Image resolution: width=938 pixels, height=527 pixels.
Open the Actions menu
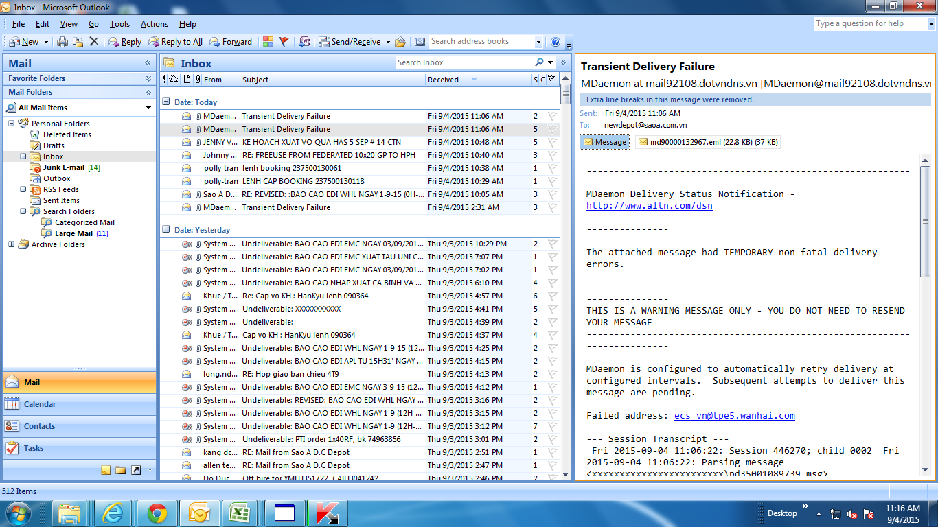point(155,24)
